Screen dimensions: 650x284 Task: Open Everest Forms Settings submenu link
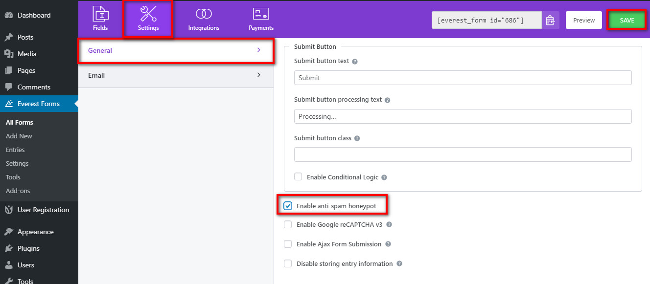[x=17, y=163]
